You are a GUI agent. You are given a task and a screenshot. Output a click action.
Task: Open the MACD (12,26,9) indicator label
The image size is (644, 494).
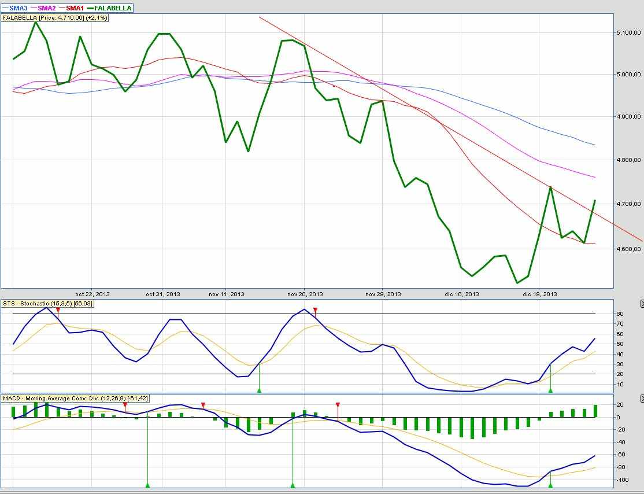click(x=75, y=399)
